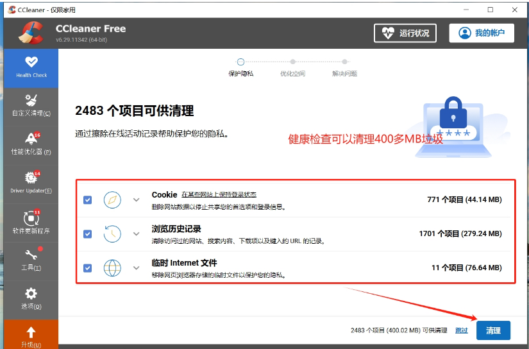The height and width of the screenshot is (349, 529).
Task: Click the blue 清理 button
Action: pyautogui.click(x=493, y=330)
